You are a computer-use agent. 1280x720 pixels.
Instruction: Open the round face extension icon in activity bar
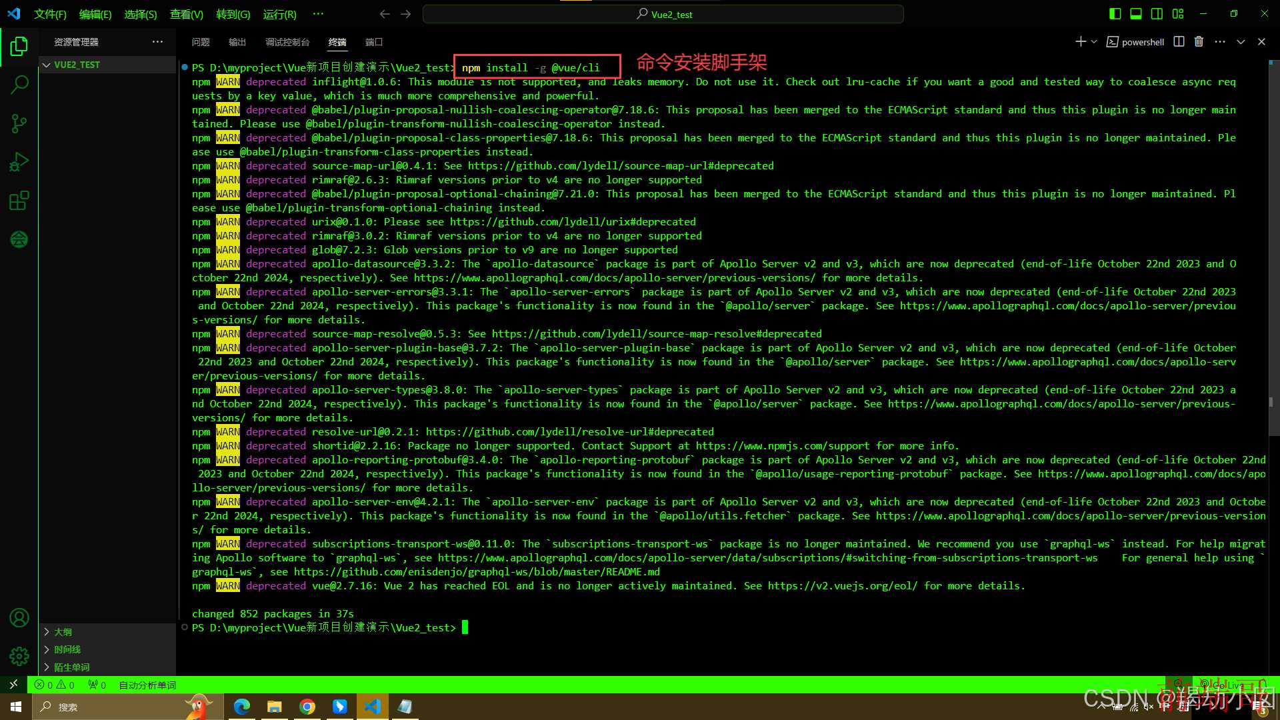[x=19, y=239]
